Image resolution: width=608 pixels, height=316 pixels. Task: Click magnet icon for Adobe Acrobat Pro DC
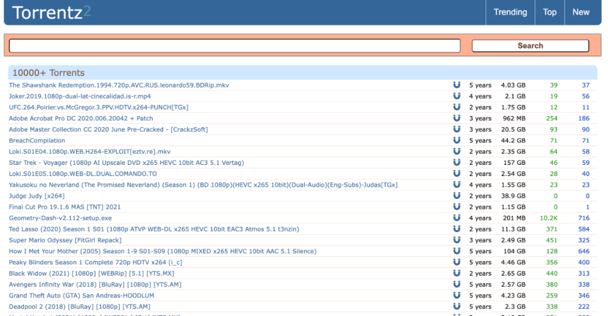point(457,118)
